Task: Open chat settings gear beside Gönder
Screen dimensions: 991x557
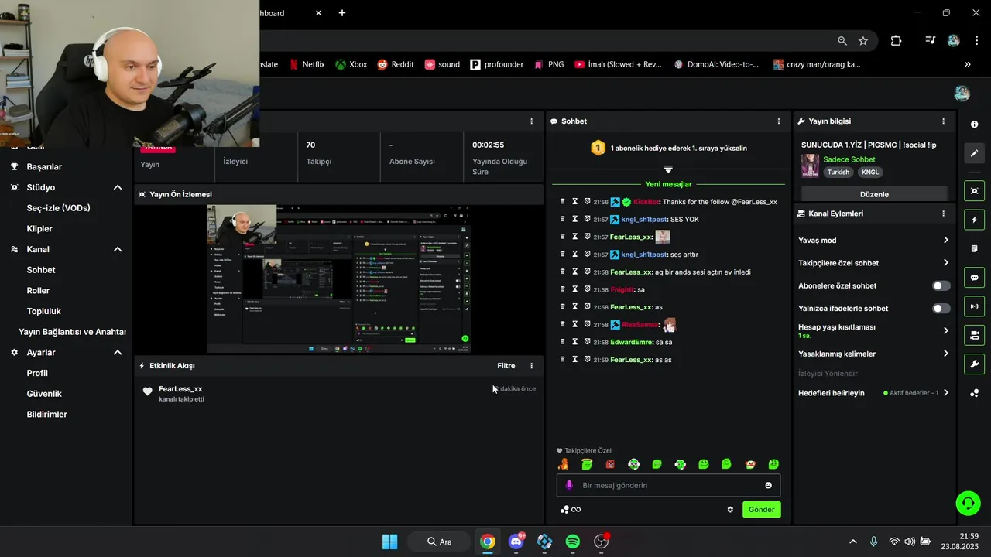Action: (730, 510)
